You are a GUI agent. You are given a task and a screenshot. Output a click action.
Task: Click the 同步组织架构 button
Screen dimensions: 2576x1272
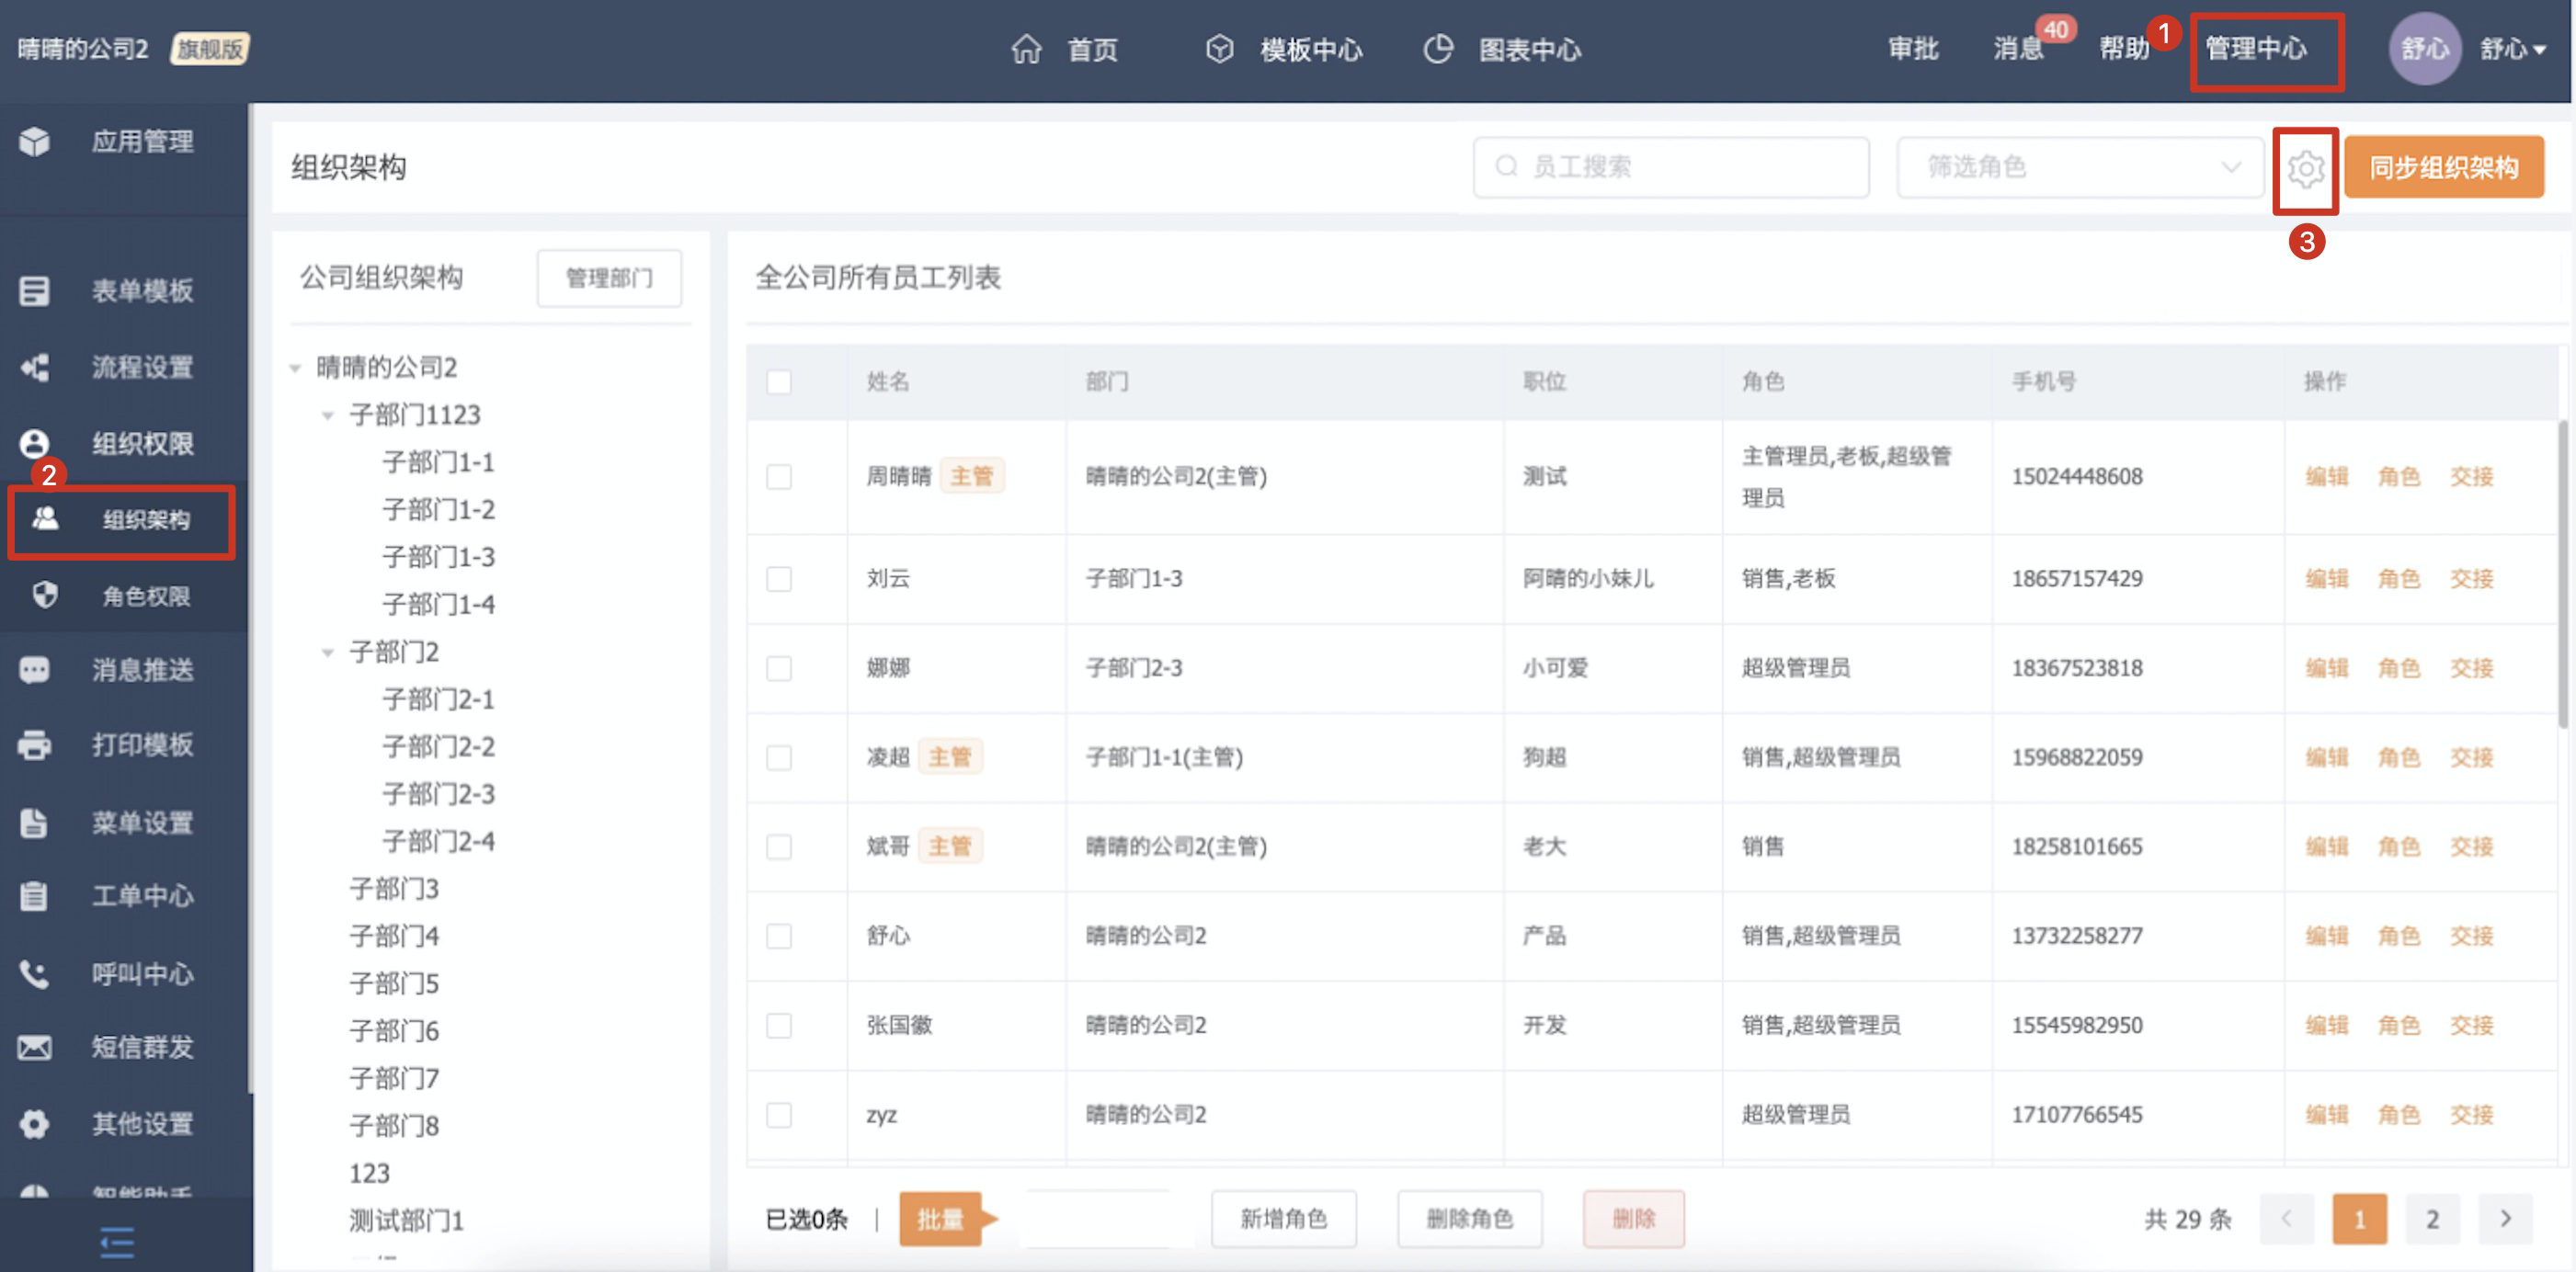pyautogui.click(x=2443, y=167)
